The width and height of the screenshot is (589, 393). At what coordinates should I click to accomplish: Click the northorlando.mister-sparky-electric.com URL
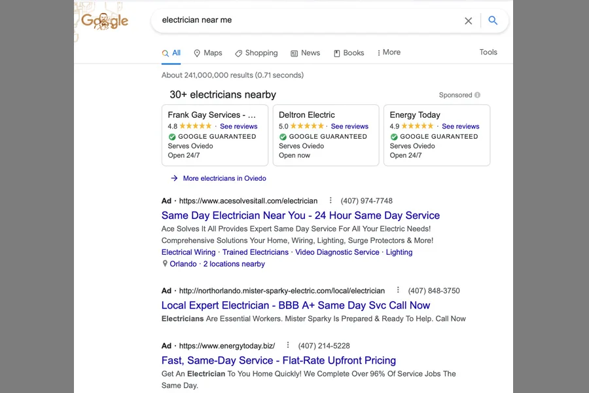281,291
